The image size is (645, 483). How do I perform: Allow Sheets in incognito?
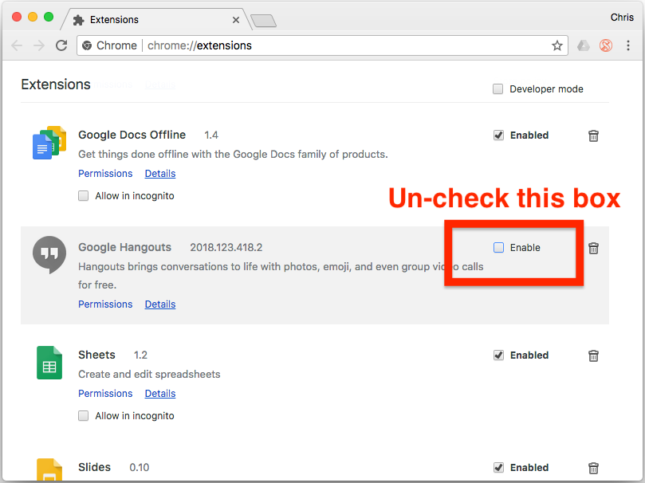pos(83,415)
